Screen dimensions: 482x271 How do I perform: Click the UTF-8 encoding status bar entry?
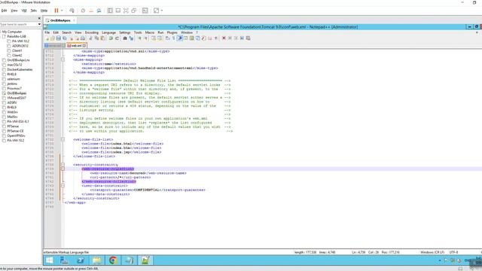[453, 252]
